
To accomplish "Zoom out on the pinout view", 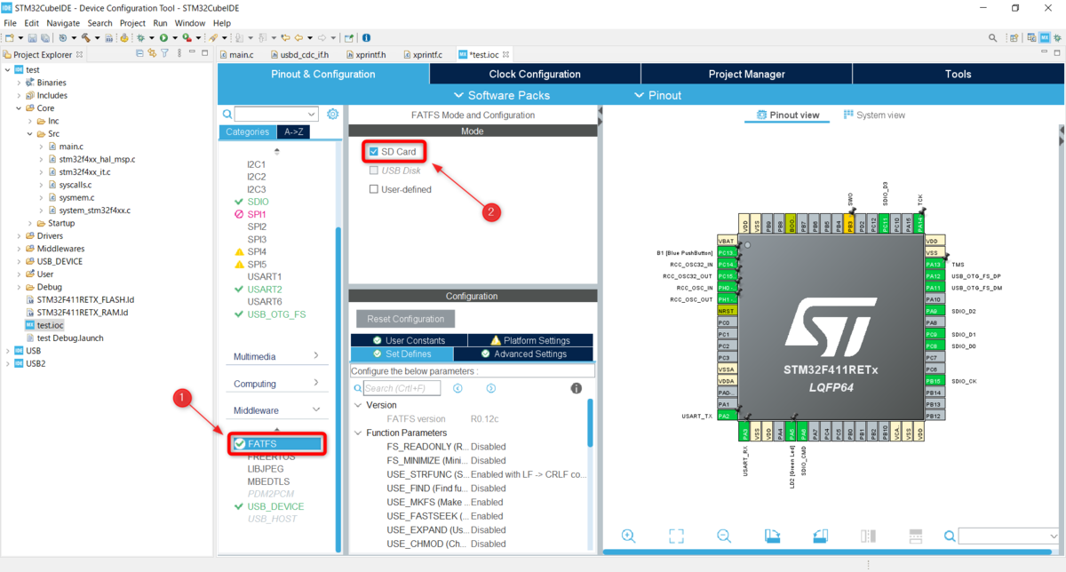I will coord(724,536).
